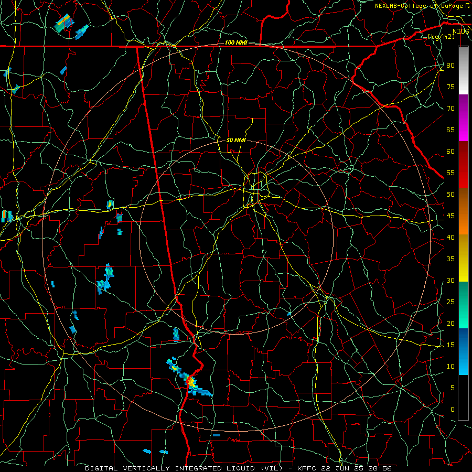This screenshot has width=472, height=472.
Task: Click the scale value 80
Action: tap(450, 66)
